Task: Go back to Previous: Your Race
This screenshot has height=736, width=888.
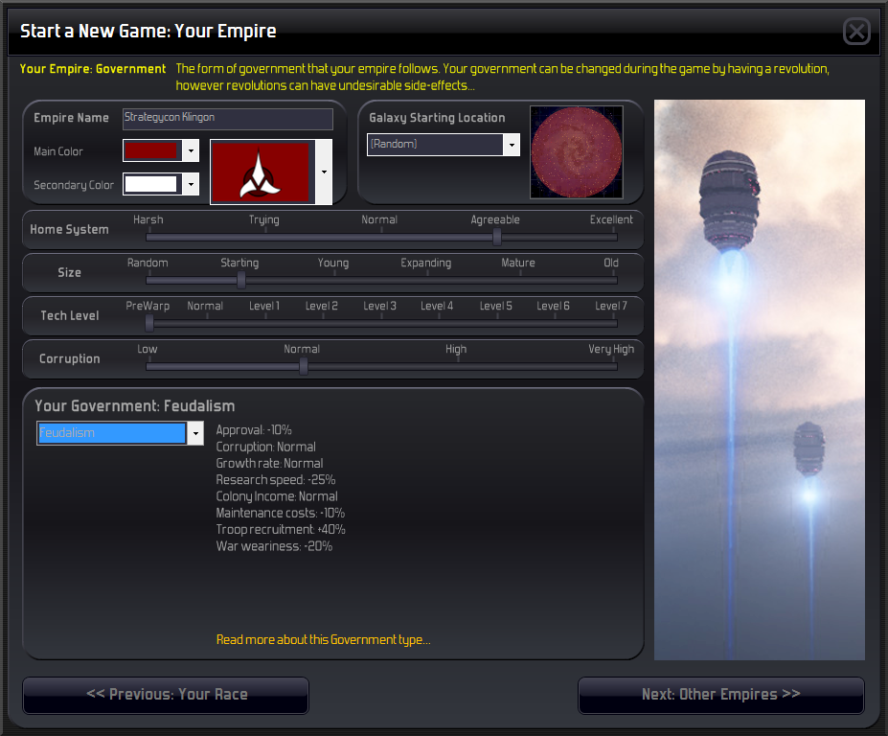Action: coord(166,695)
